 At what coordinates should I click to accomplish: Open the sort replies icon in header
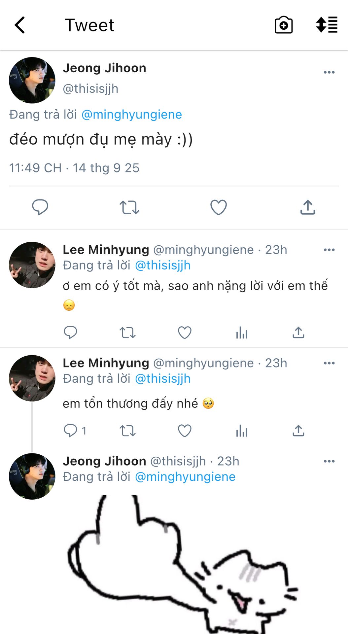pos(327,25)
